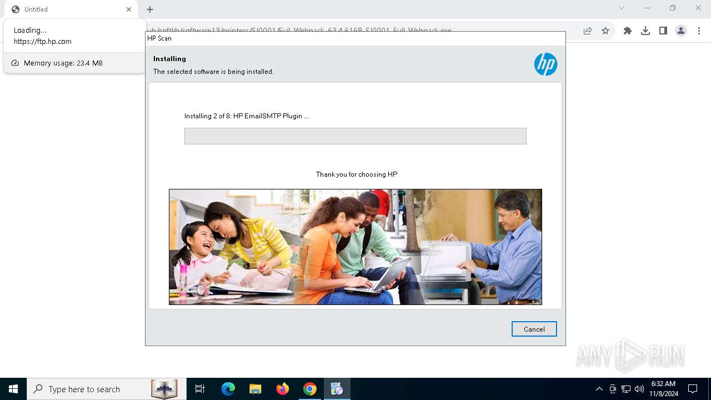Click the 'Installing 2 of 8' status text
711x400 pixels.
click(246, 116)
